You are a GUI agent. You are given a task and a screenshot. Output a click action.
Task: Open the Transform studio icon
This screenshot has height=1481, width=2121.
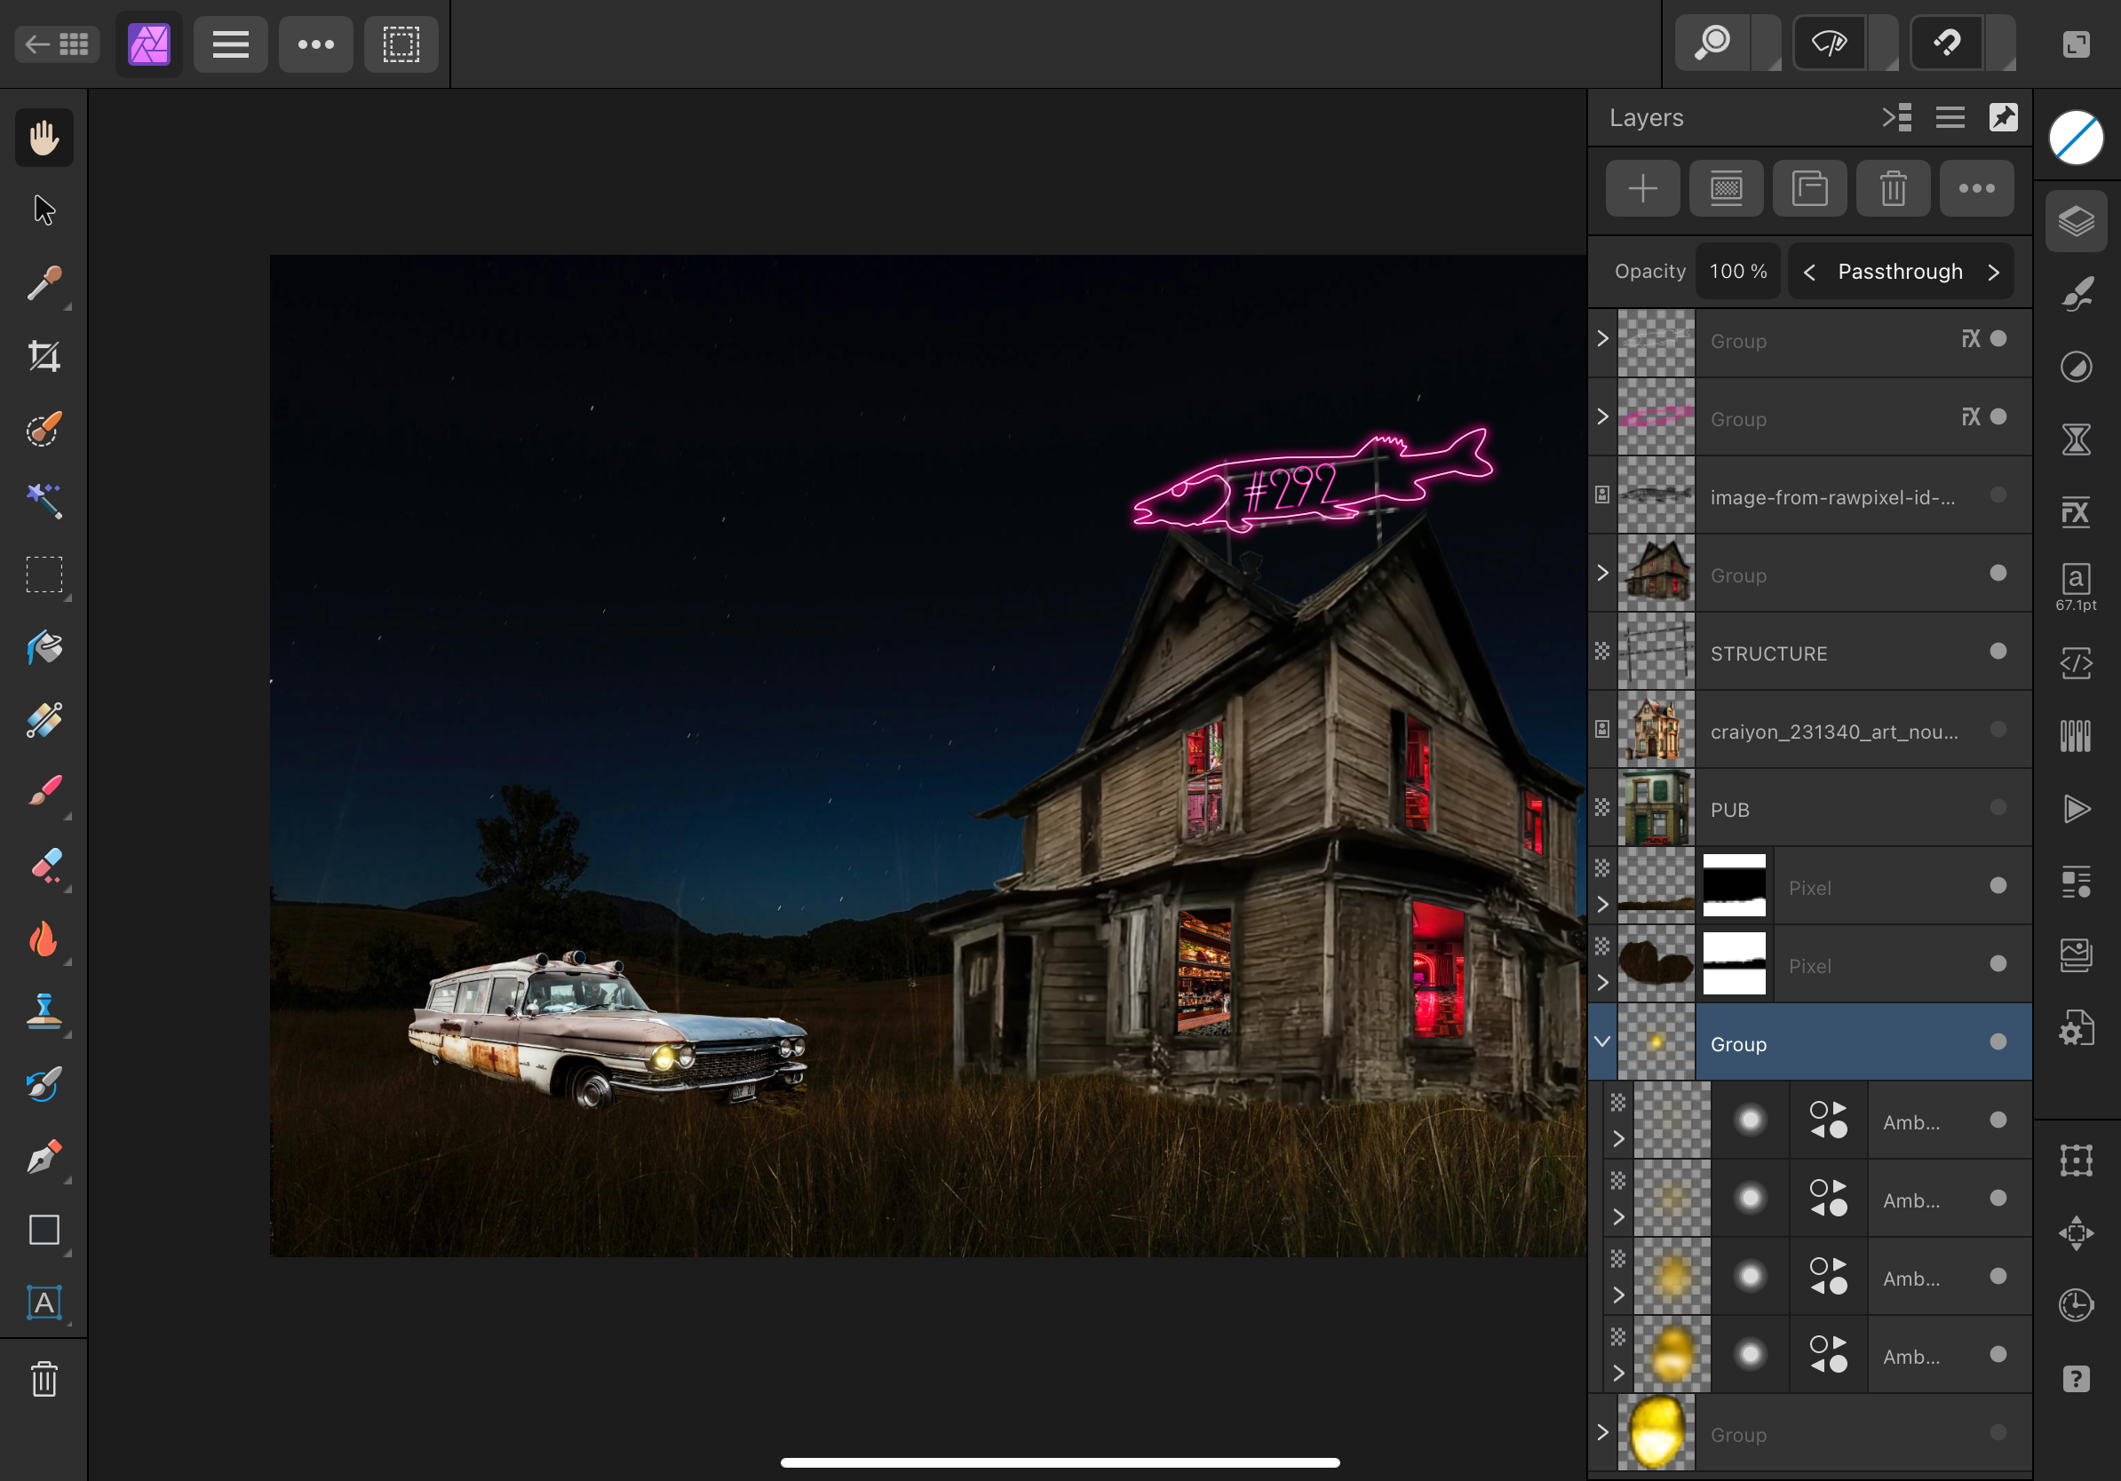pyautogui.click(x=2076, y=1160)
